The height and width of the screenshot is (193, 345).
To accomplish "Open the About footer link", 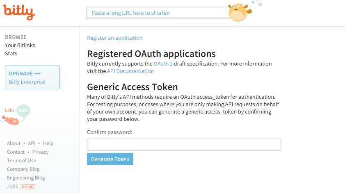I will tap(14, 143).
